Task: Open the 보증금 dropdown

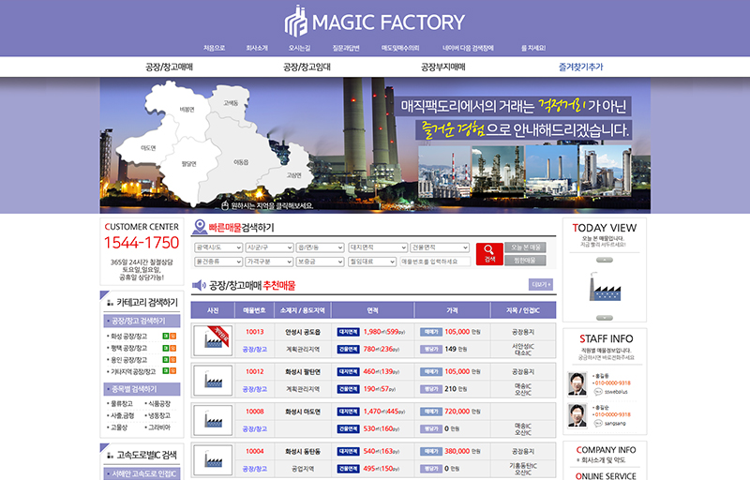Action: tap(320, 262)
